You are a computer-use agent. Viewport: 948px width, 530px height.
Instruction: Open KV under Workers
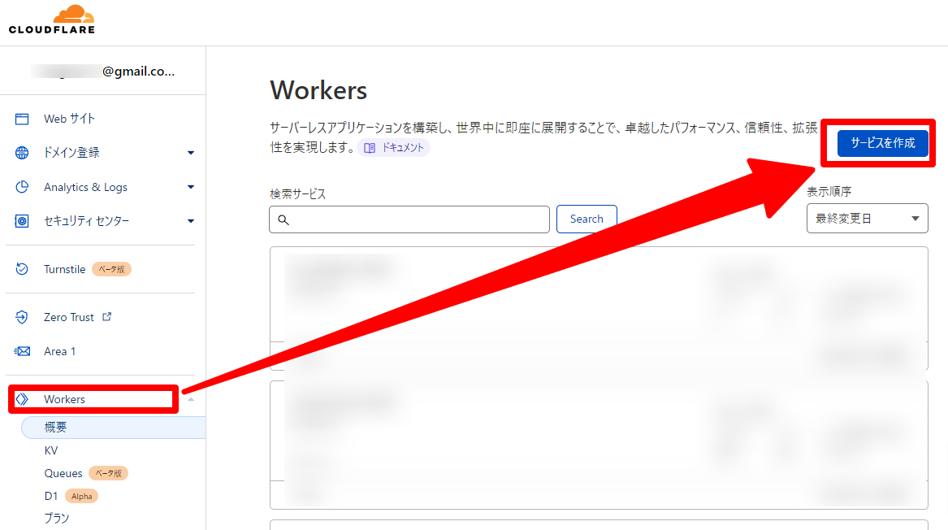pyautogui.click(x=51, y=450)
